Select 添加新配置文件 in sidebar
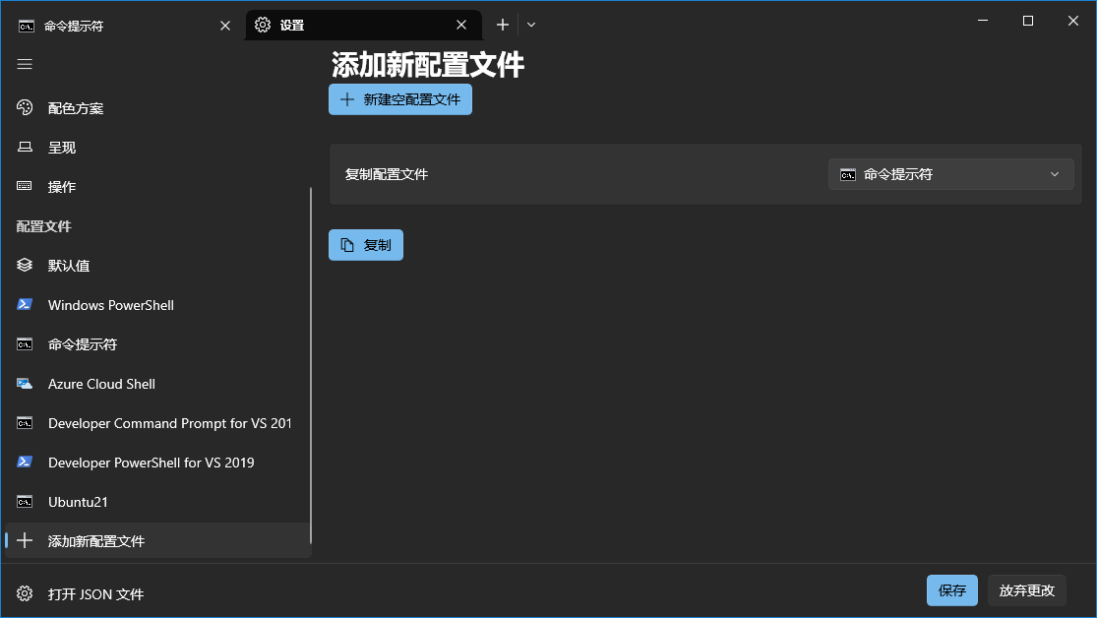 tap(156, 540)
